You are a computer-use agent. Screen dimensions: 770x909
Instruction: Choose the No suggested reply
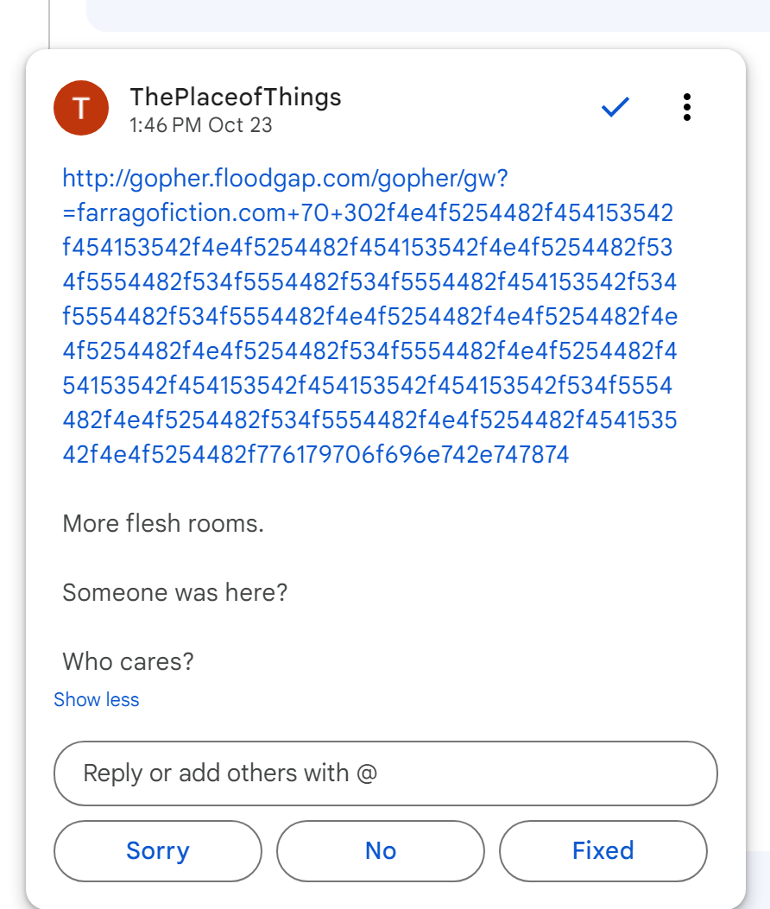coord(380,850)
